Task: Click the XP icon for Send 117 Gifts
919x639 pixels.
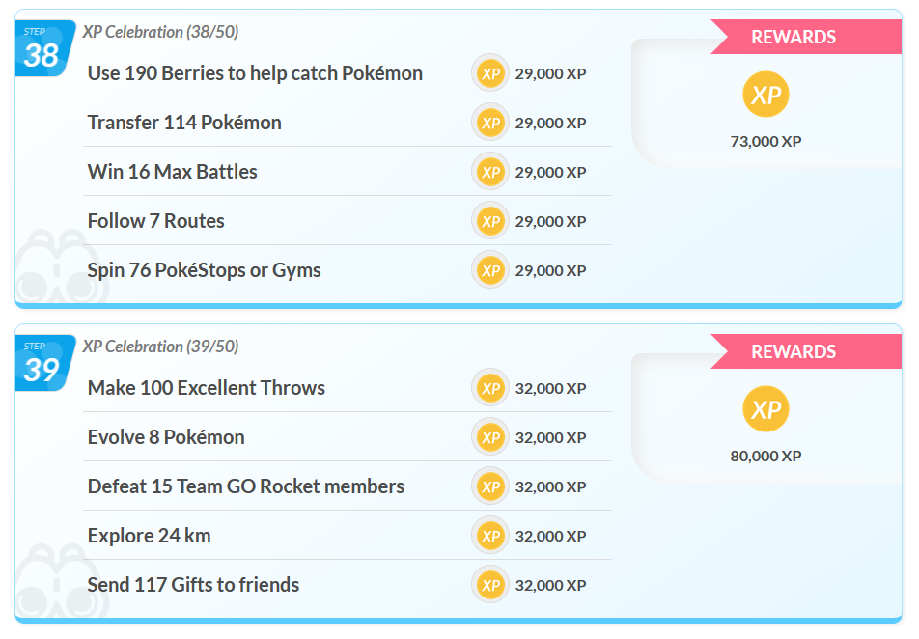Action: pos(490,585)
